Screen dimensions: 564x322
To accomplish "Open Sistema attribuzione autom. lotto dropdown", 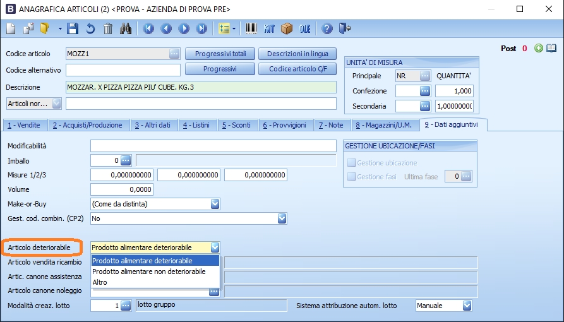I will pos(467,306).
